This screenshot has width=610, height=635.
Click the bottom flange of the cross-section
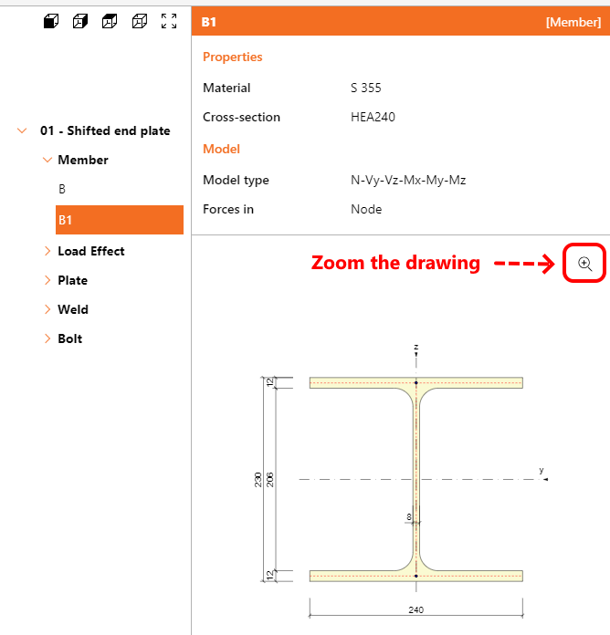click(x=416, y=576)
